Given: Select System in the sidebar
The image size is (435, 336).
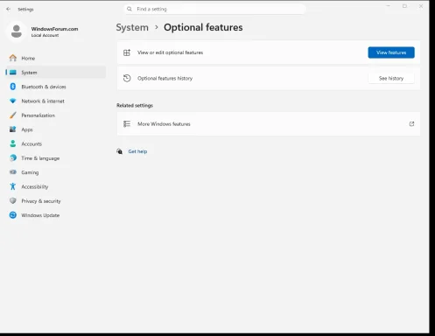Looking at the screenshot, I should click(x=55, y=73).
